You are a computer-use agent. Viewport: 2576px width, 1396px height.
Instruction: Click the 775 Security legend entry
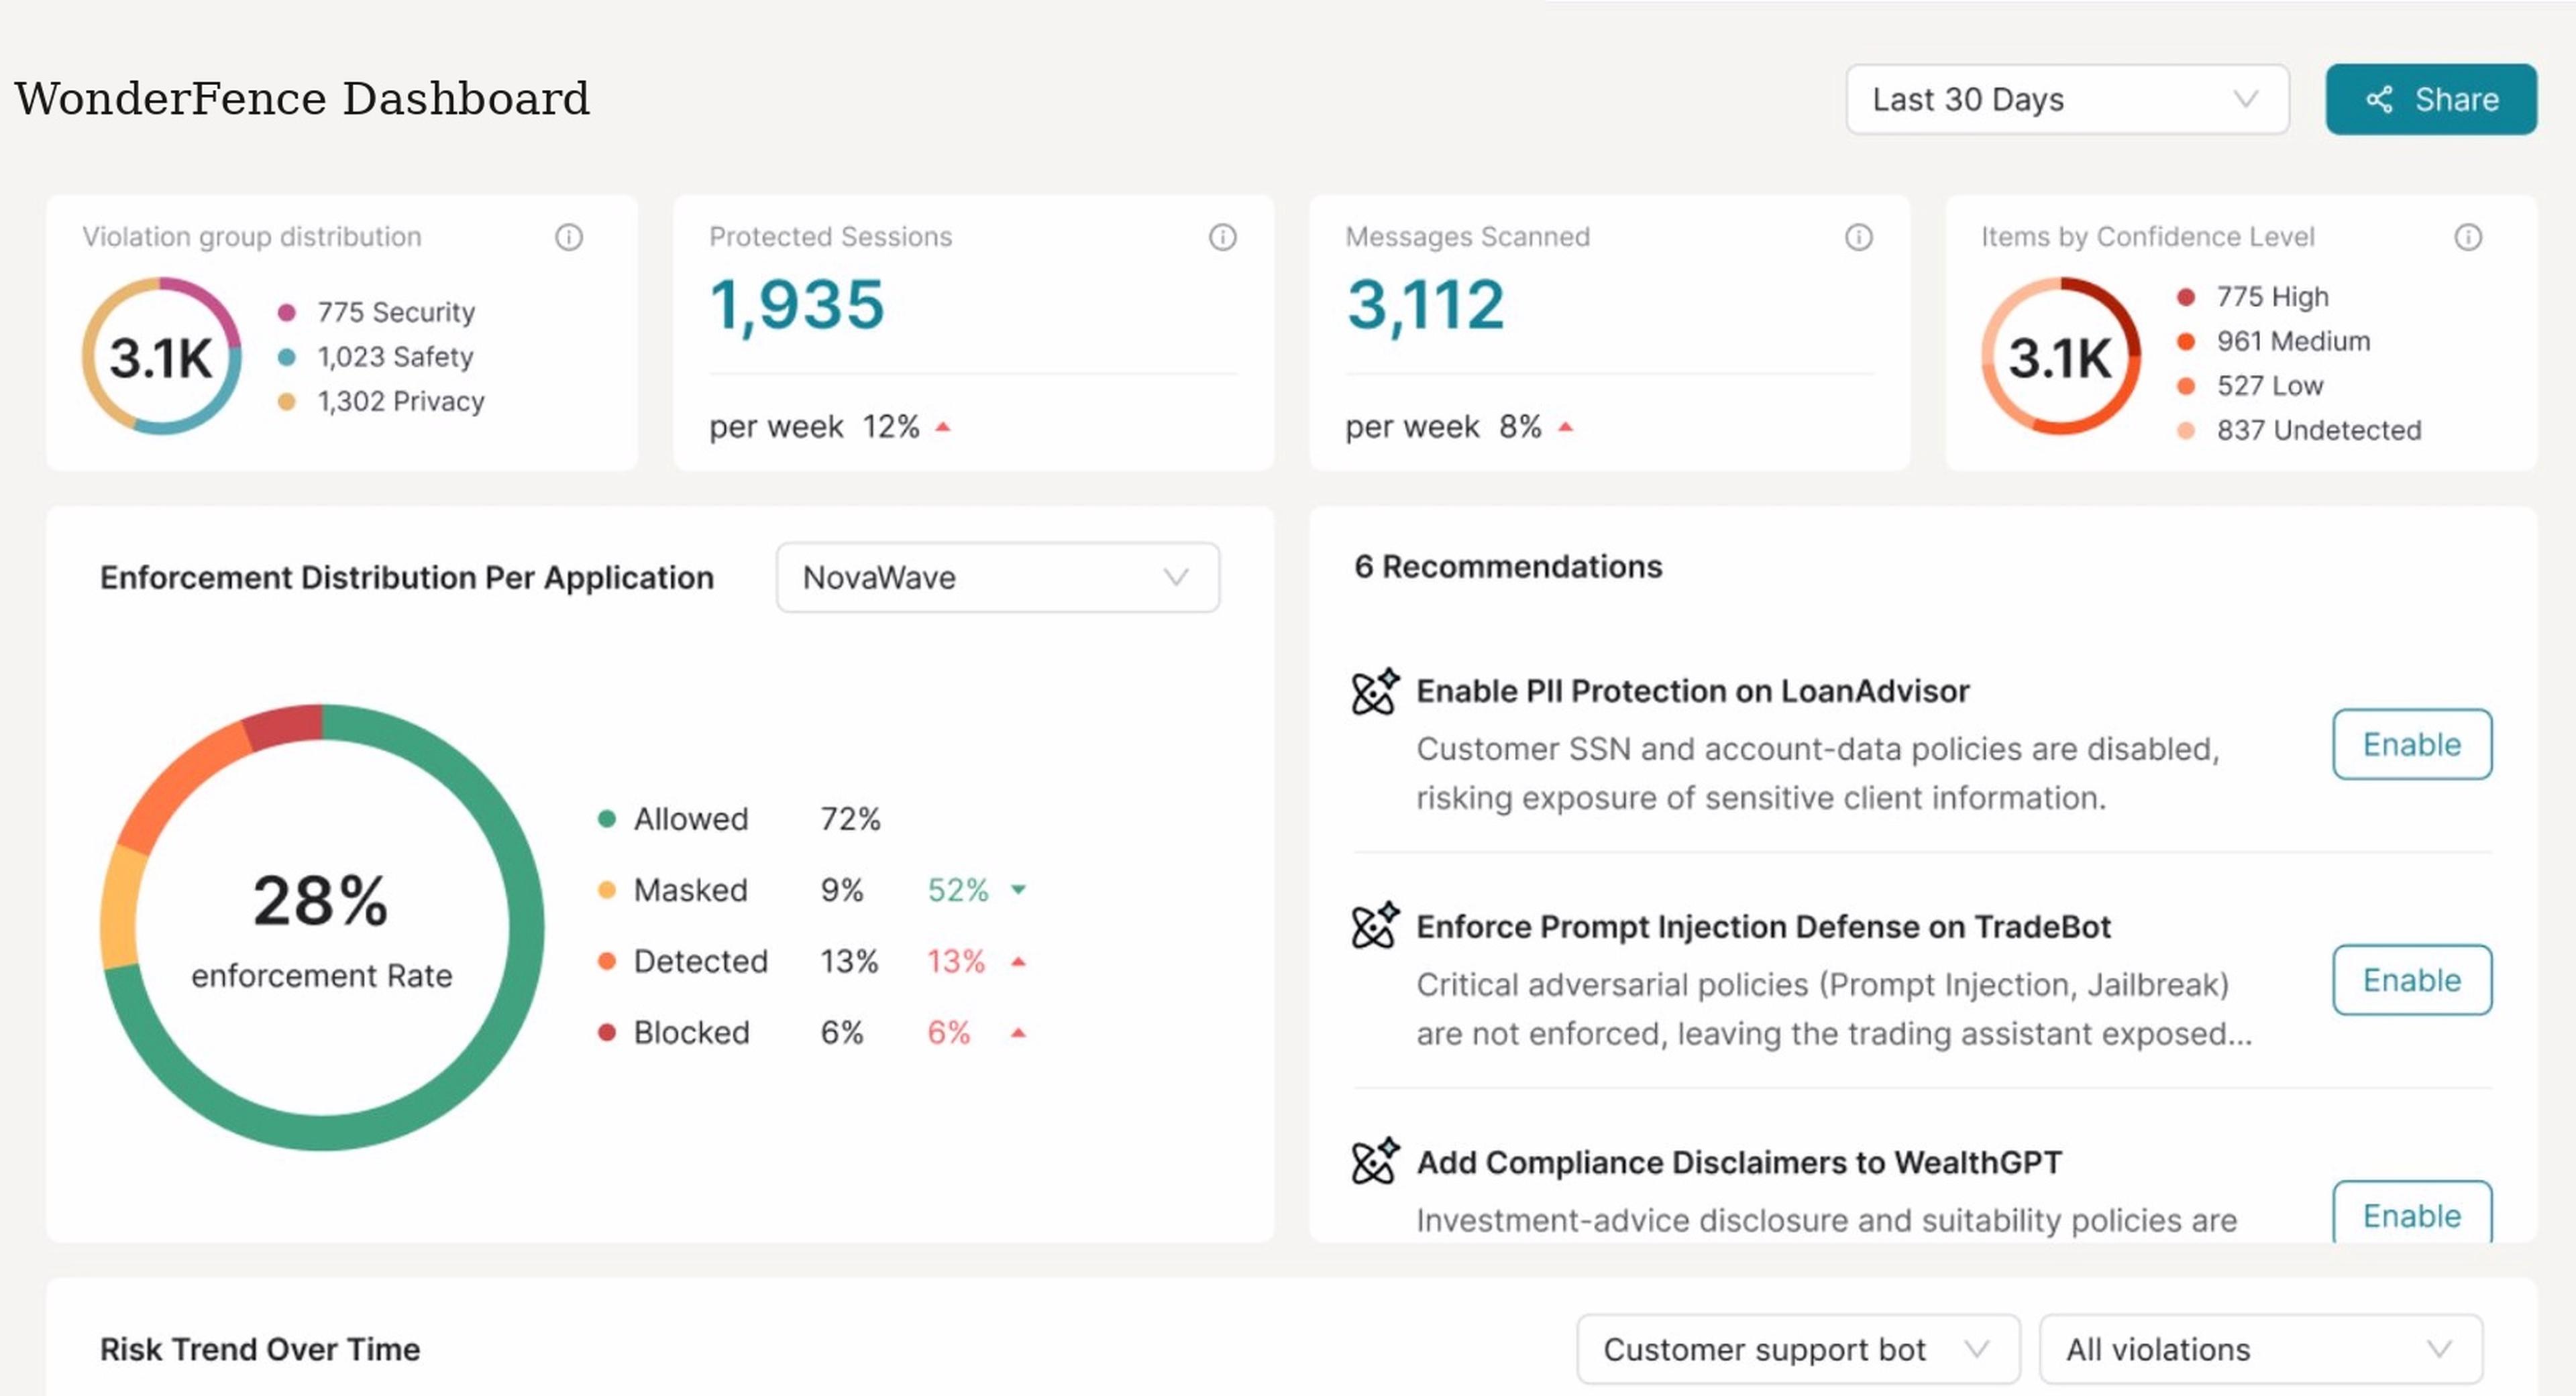[x=396, y=312]
